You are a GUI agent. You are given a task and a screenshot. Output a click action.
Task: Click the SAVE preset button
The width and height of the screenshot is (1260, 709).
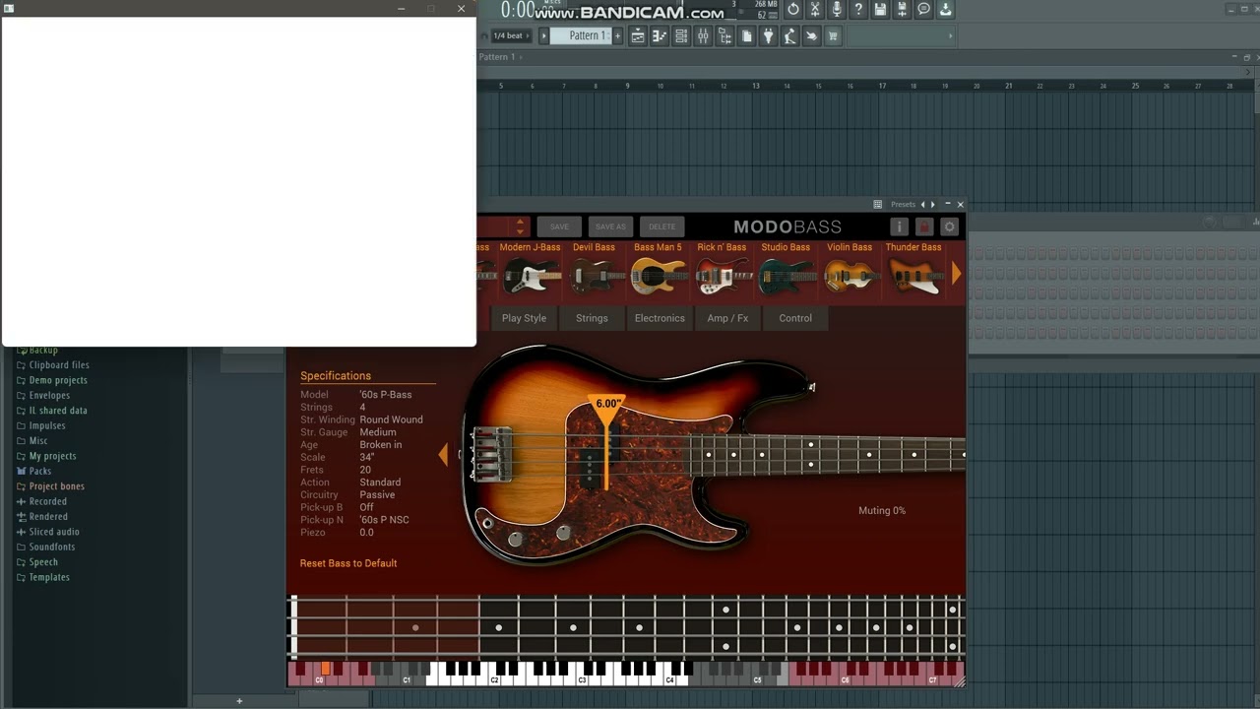[x=559, y=226]
